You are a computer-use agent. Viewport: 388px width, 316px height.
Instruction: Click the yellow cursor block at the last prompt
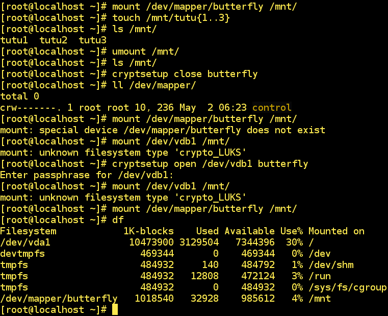coord(115,309)
